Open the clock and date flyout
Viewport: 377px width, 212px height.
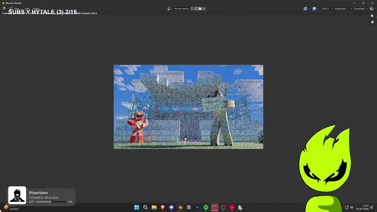363,207
